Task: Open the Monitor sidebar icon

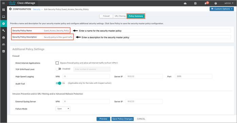Action: pyautogui.click(x=3, y=17)
